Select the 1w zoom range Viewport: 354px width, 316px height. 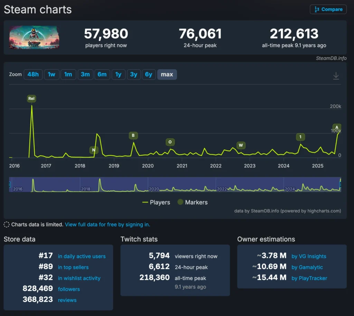point(52,74)
